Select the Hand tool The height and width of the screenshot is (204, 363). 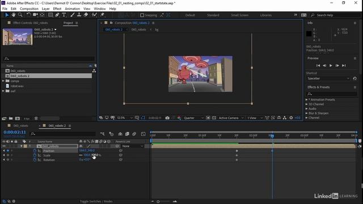[14, 15]
